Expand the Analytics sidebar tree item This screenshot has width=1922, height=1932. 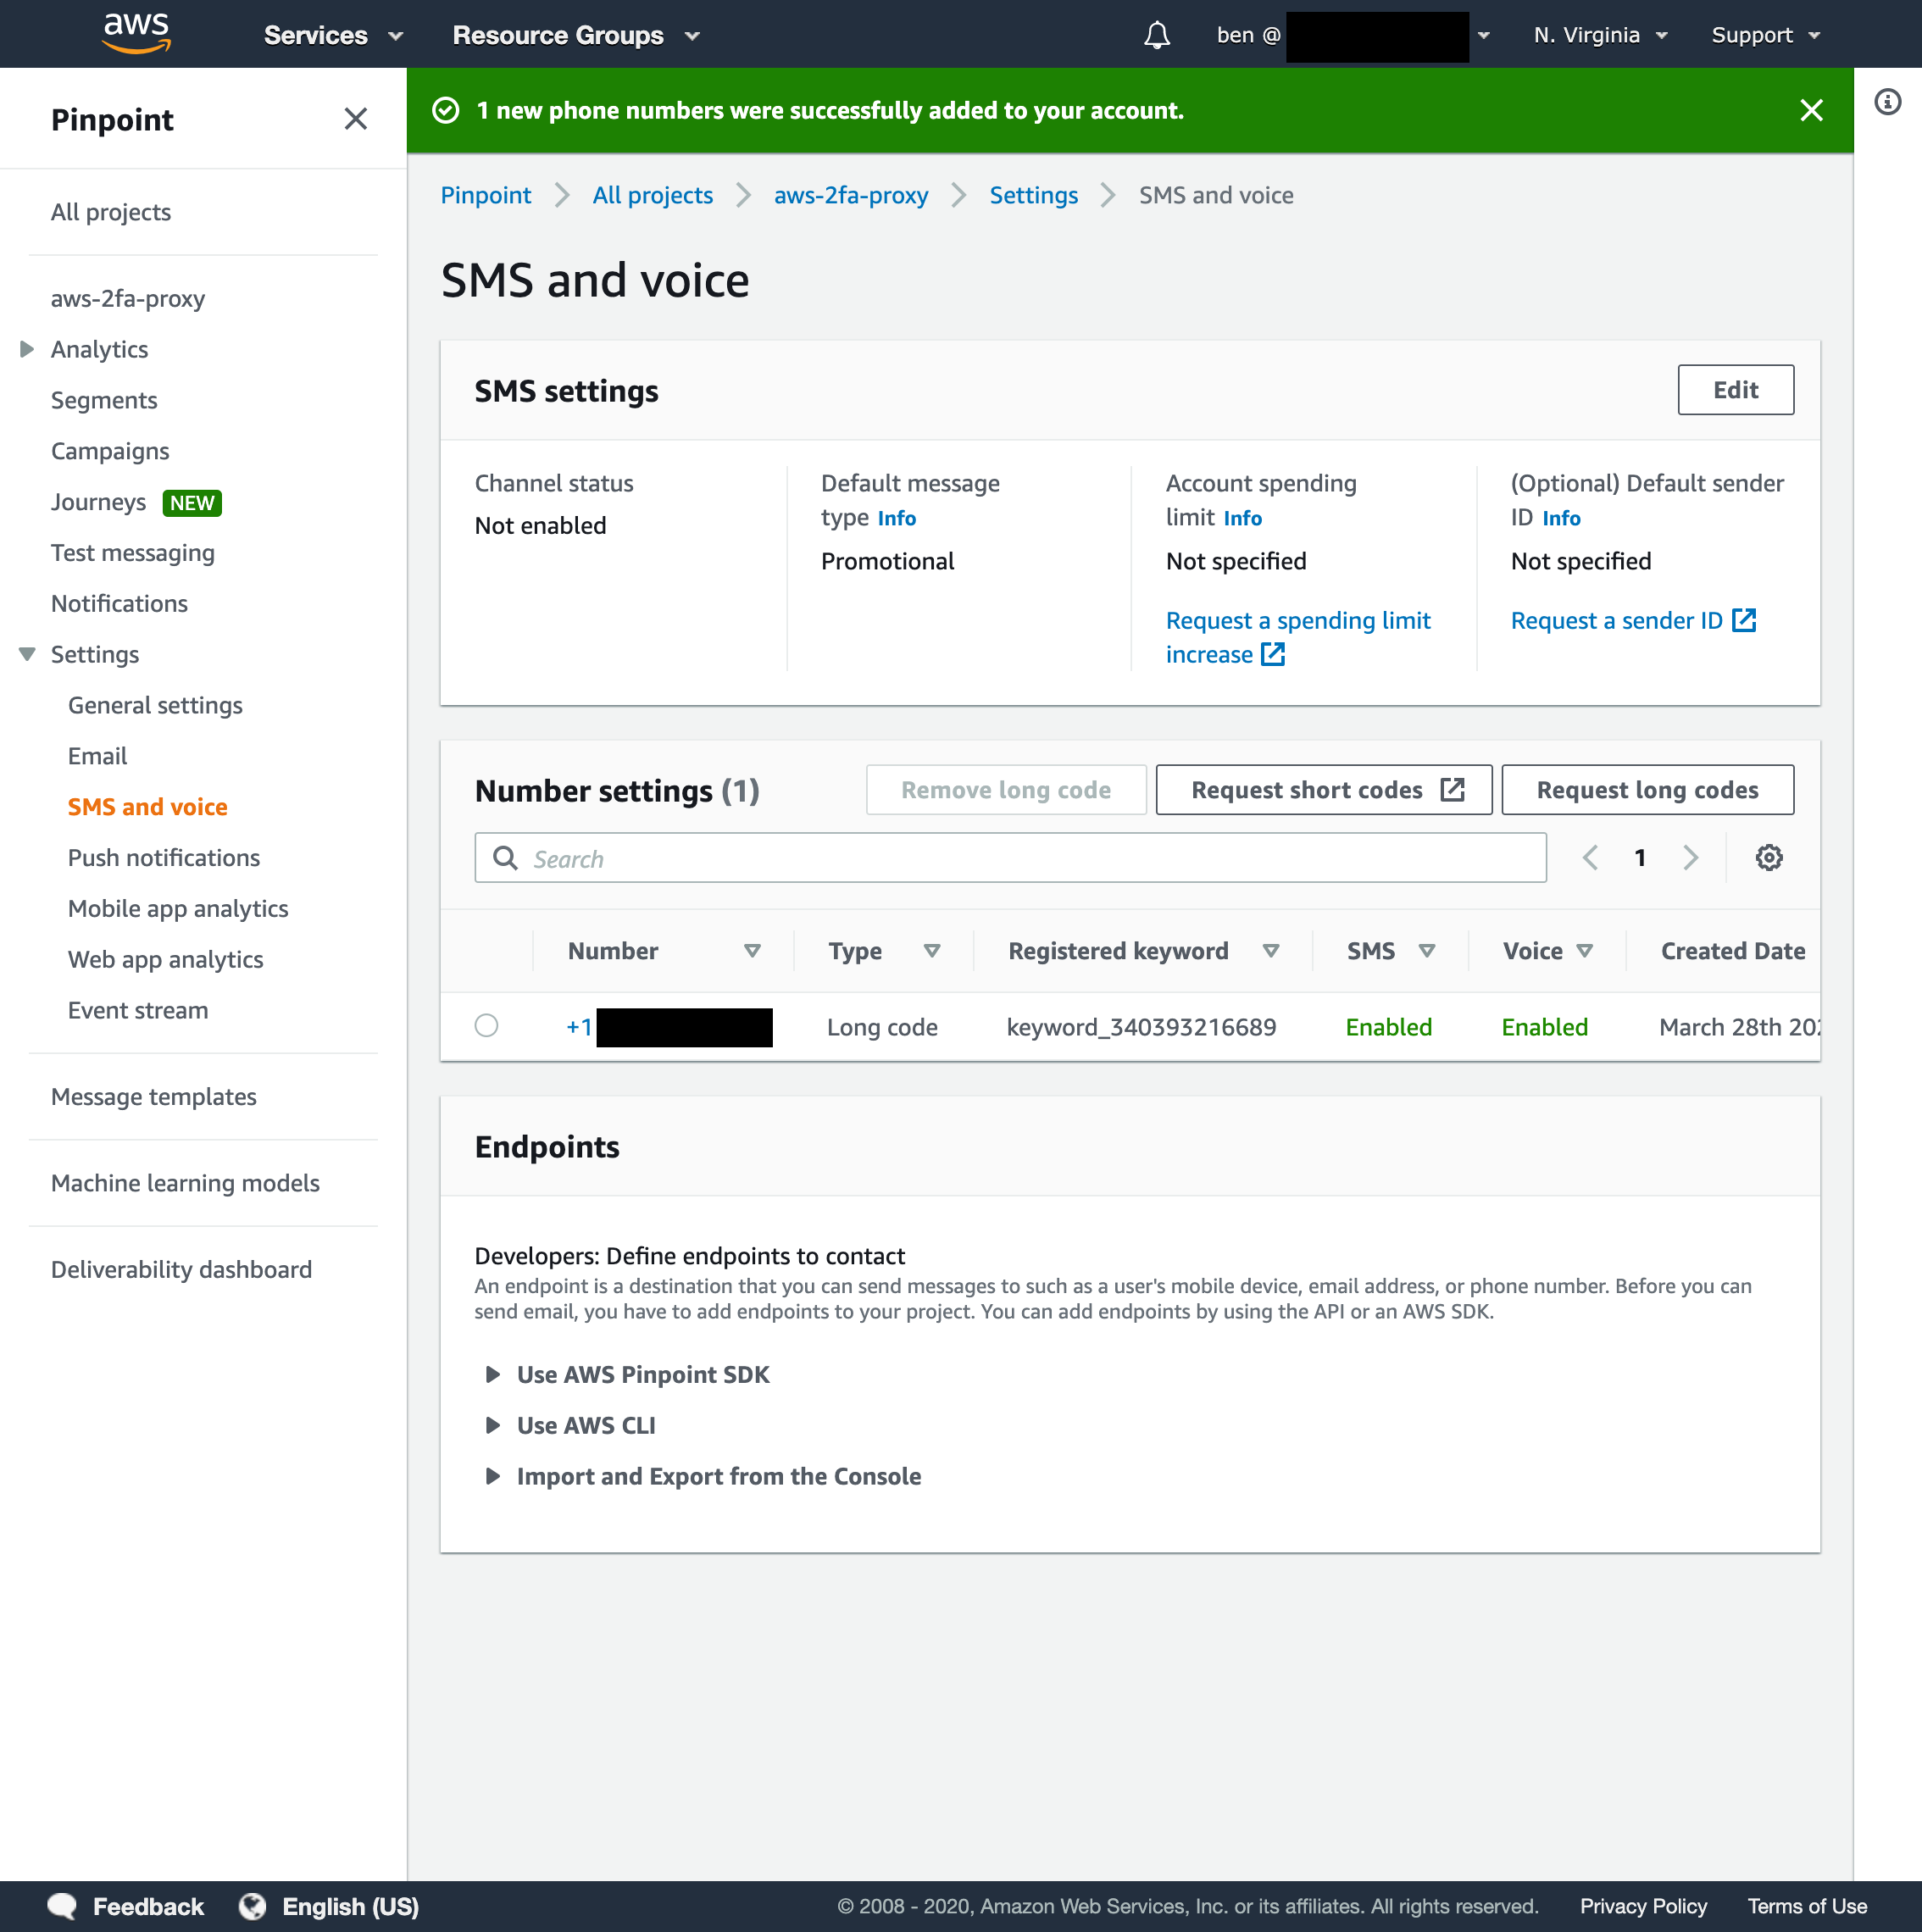27,349
